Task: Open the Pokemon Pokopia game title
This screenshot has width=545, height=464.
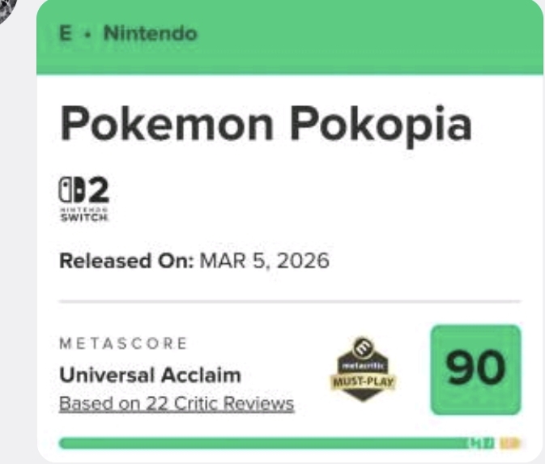Action: 266,125
